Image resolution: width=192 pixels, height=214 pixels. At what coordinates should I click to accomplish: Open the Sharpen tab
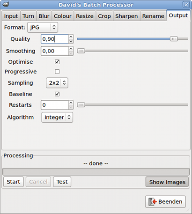coord(126,16)
